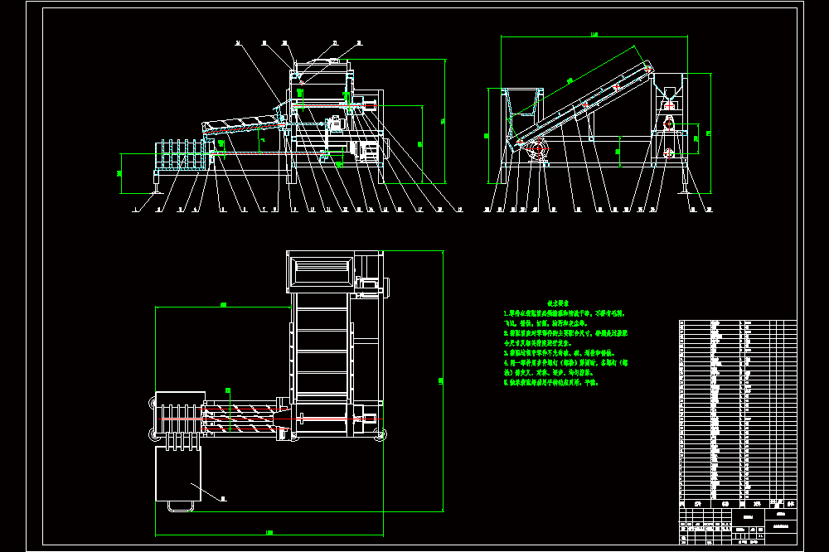The image size is (829, 552).
Task: Click the handle loop below the plan tray
Action: click(180, 506)
